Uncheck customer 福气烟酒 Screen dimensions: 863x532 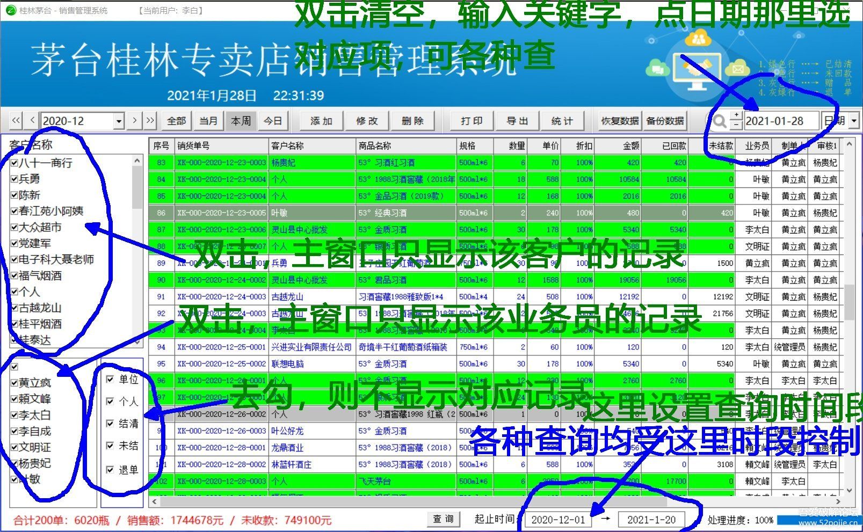click(14, 276)
